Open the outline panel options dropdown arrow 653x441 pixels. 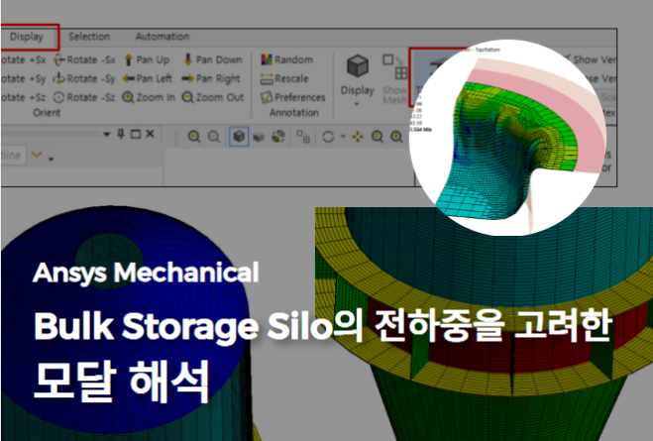pyautogui.click(x=107, y=134)
